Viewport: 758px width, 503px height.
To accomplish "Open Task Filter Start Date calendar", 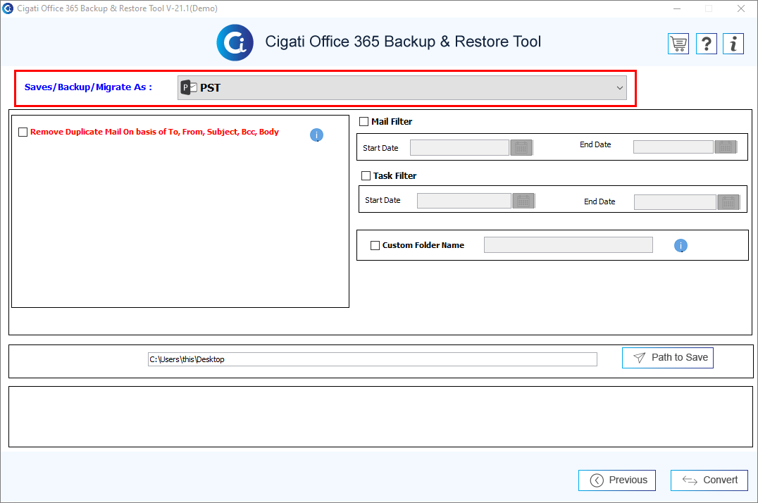I will pos(523,201).
